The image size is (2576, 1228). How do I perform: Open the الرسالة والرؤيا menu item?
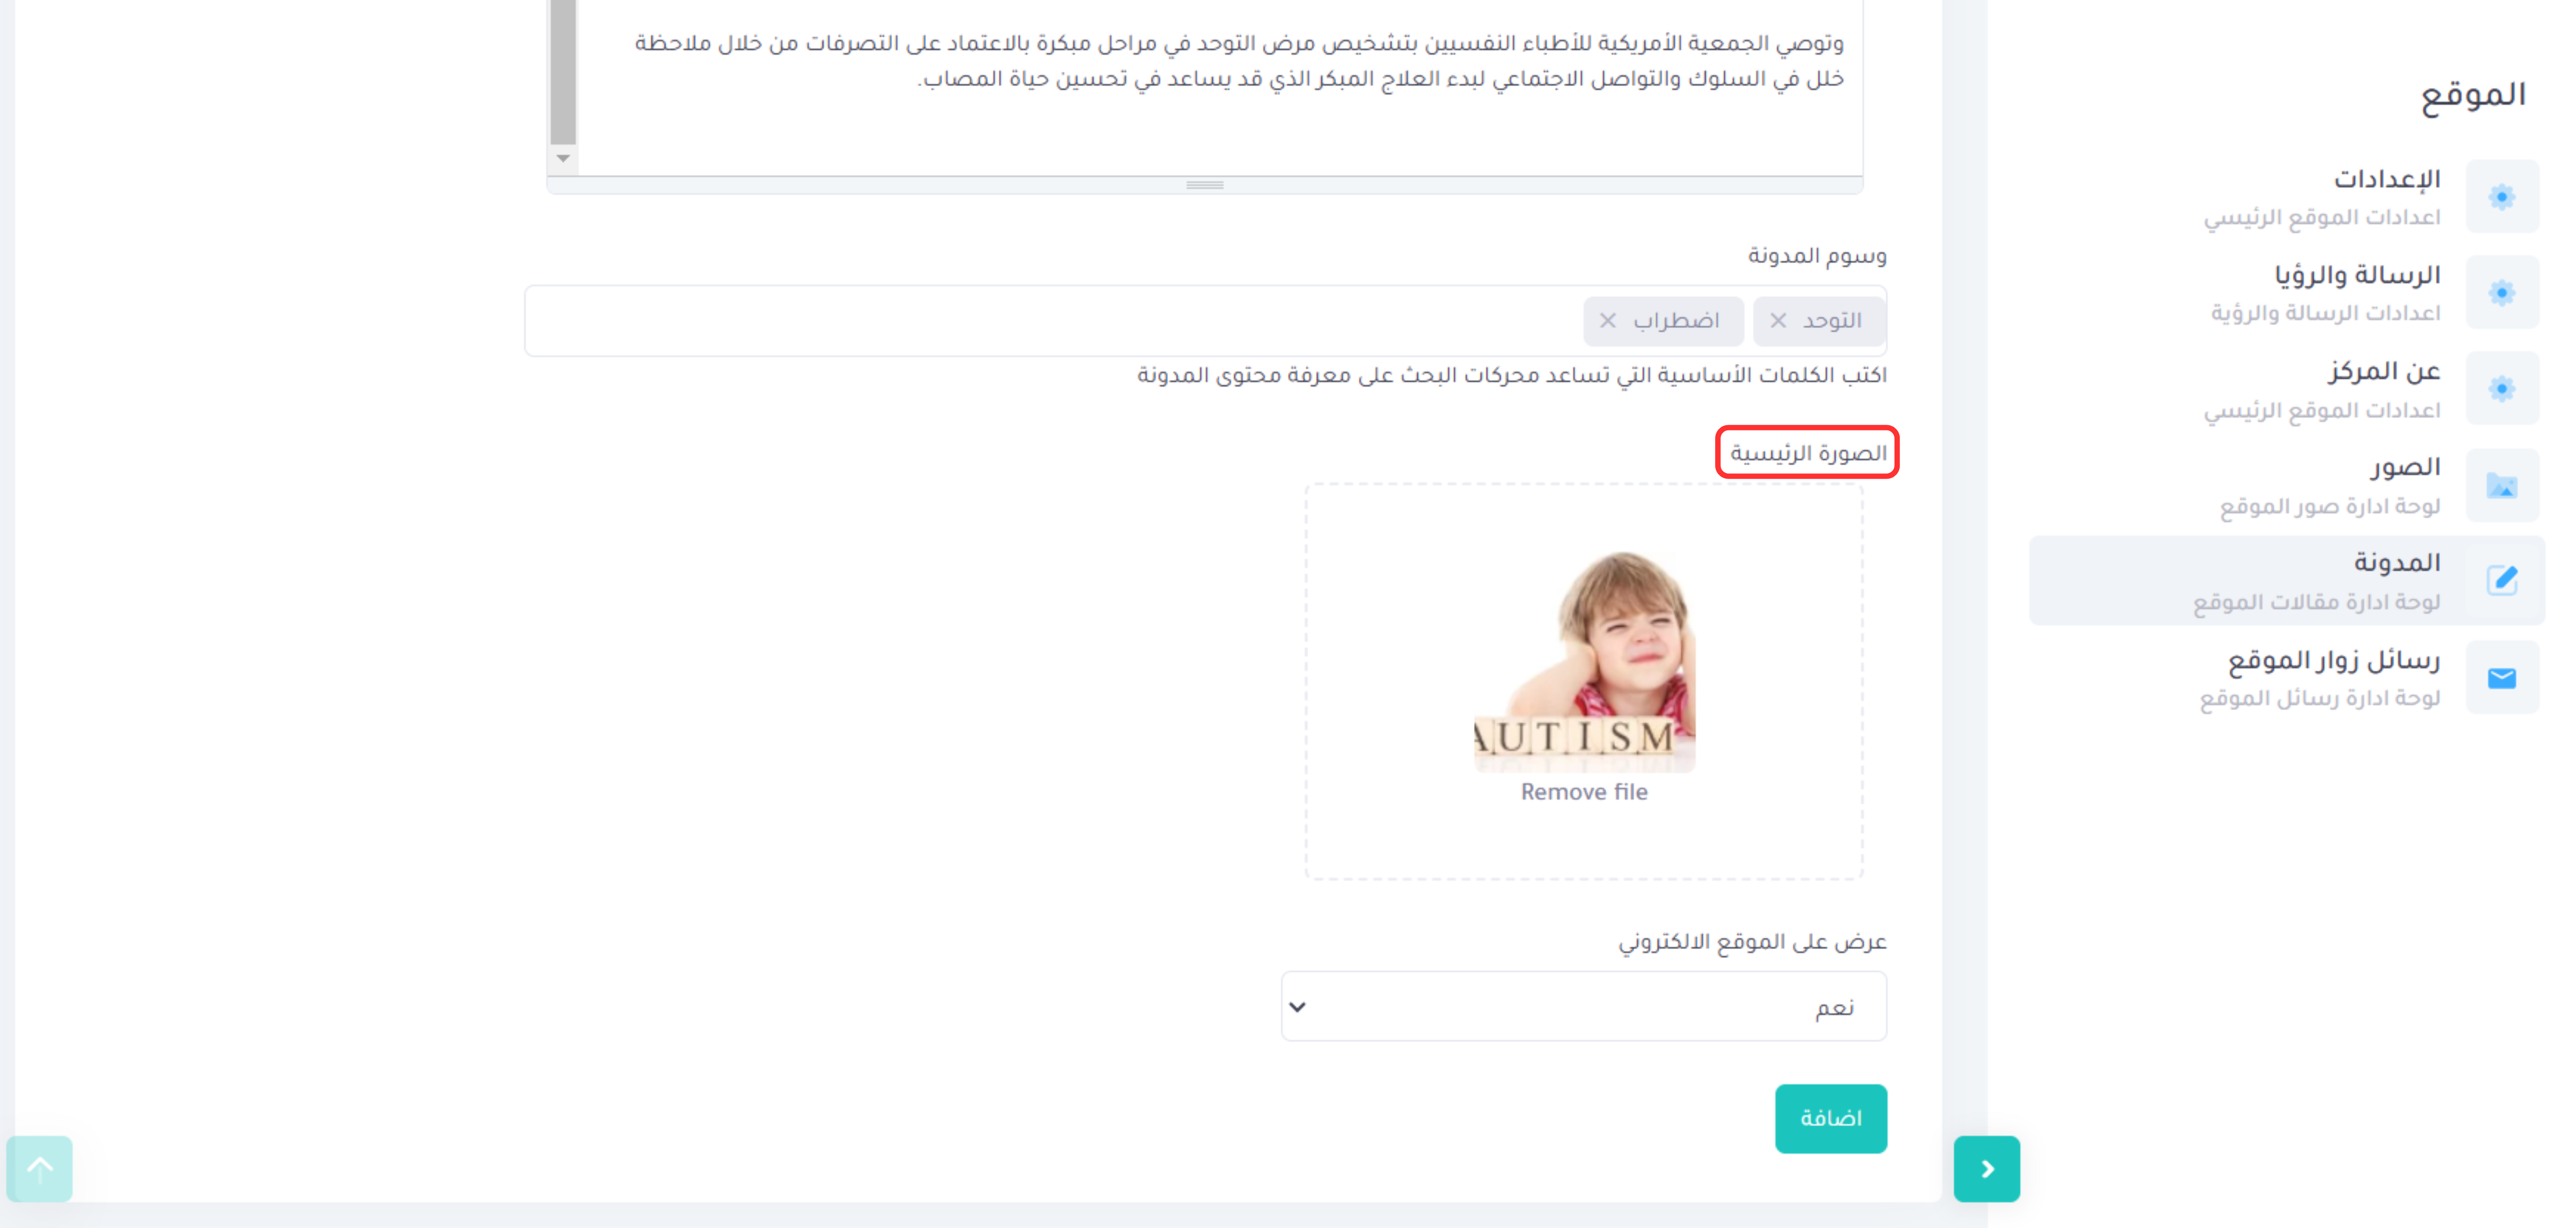tap(2286, 293)
